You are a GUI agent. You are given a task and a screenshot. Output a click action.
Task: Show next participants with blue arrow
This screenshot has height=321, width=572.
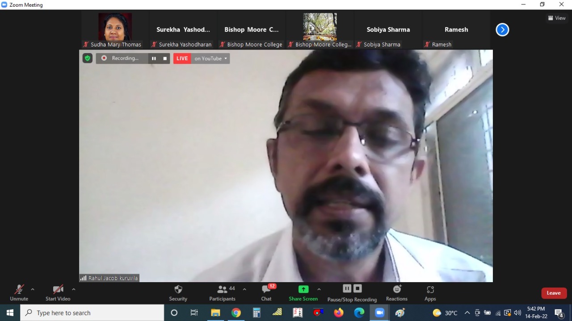[502, 29]
